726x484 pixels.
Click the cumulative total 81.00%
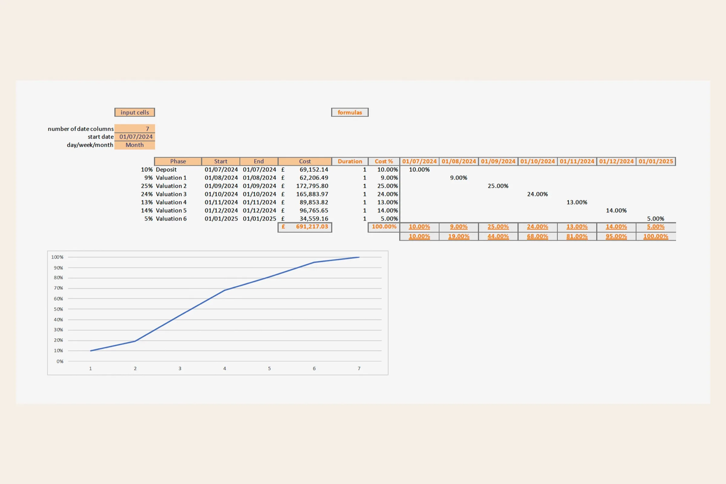(577, 237)
